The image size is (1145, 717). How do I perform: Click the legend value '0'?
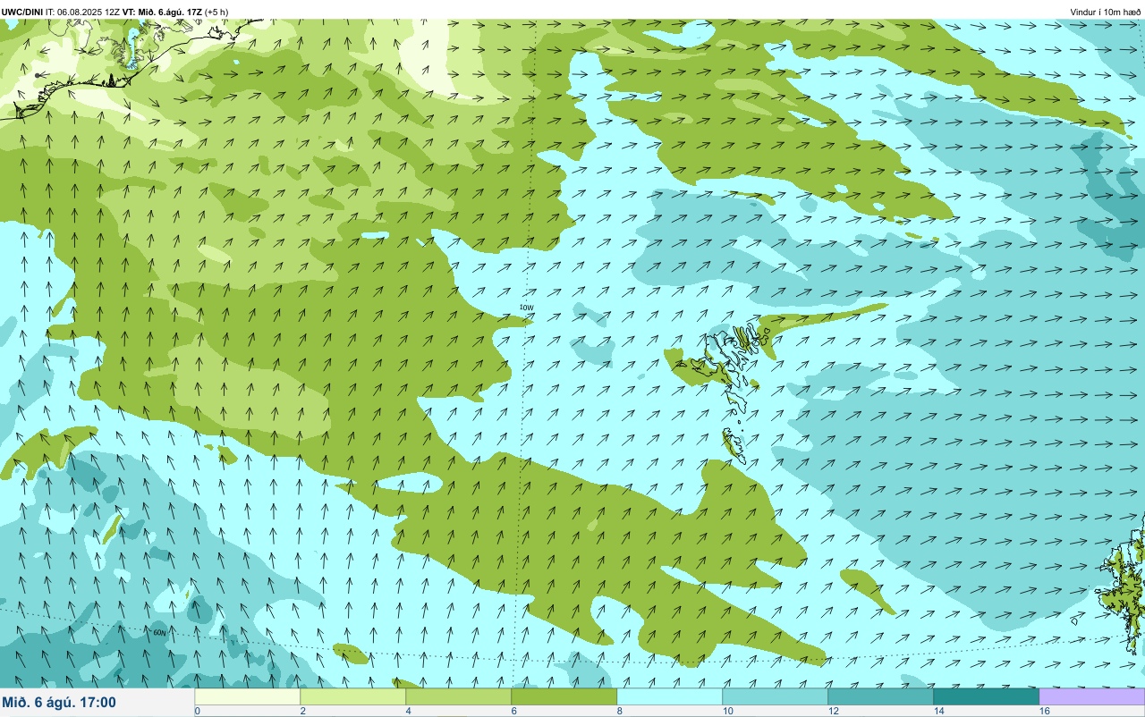(x=197, y=711)
